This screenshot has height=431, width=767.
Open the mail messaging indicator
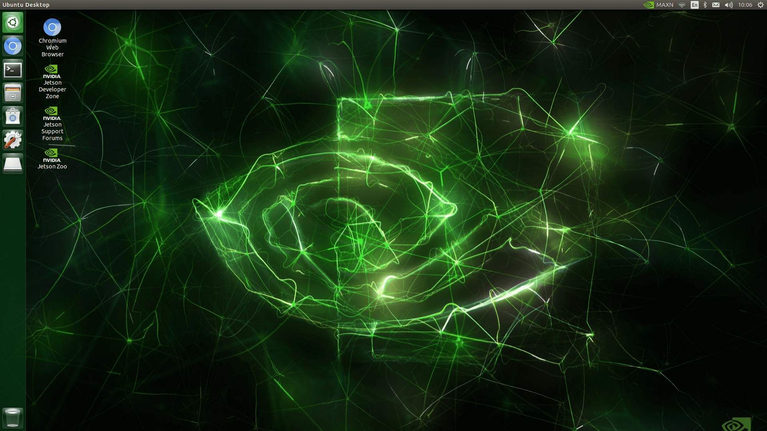tap(716, 5)
